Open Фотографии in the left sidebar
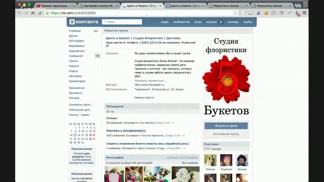The image size is (324, 182). pyautogui.click(x=76, y=41)
